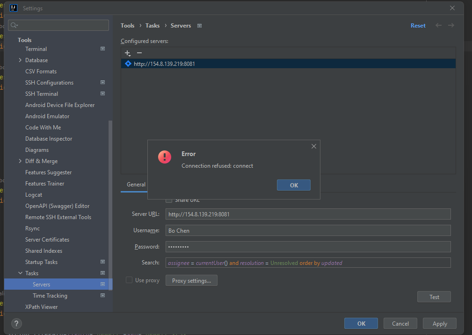Viewport: 472px width, 335px height.
Task: Open Time Tracking settings
Action: [x=50, y=296]
